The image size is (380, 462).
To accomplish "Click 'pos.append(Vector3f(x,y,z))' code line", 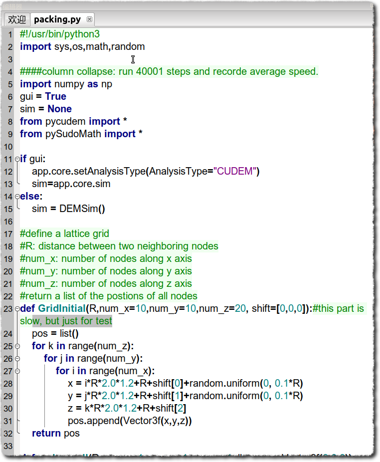I will 130,421.
